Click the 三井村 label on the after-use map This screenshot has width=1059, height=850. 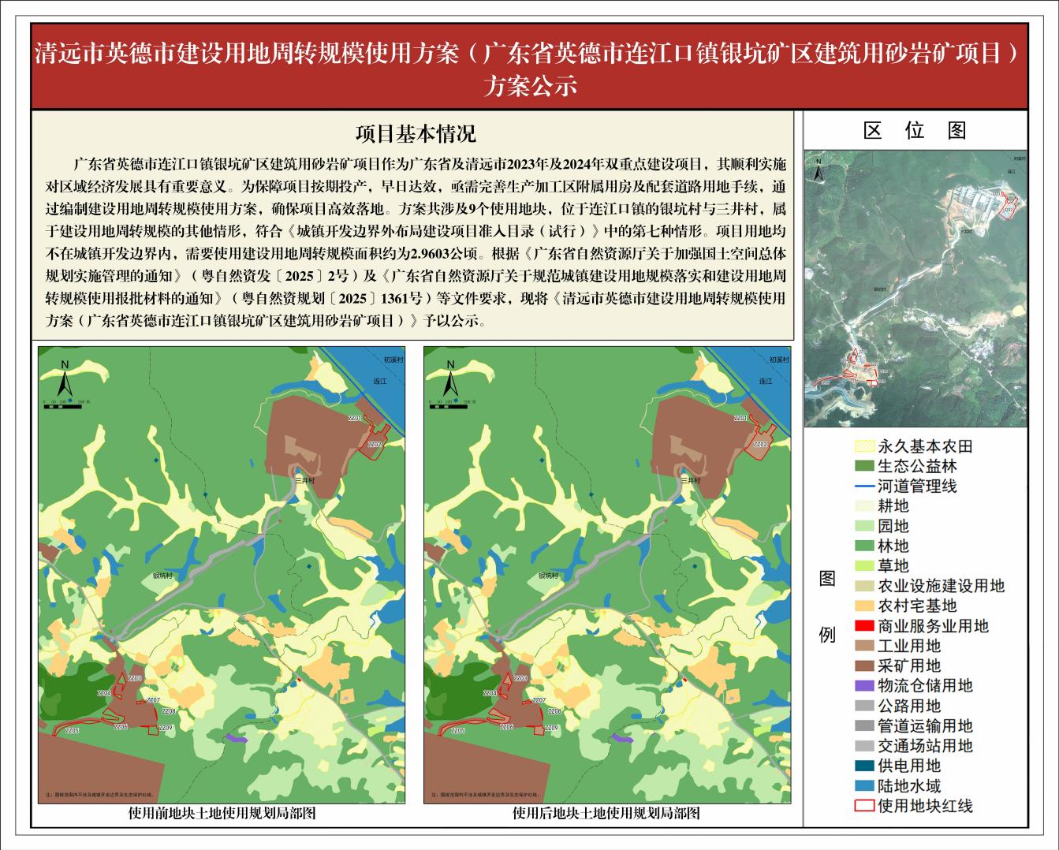pos(690,479)
